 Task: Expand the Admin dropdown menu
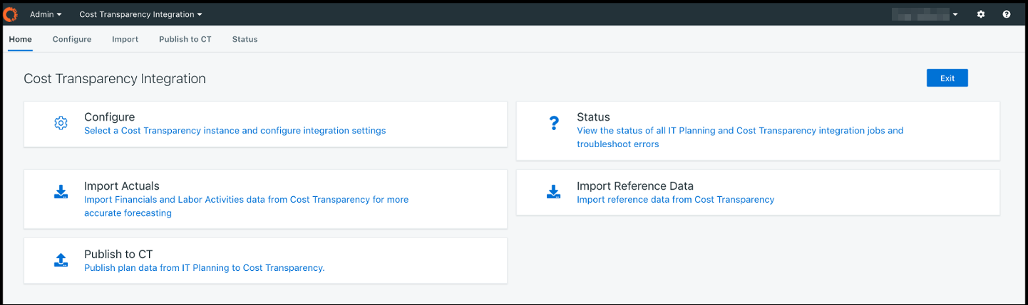pyautogui.click(x=46, y=14)
